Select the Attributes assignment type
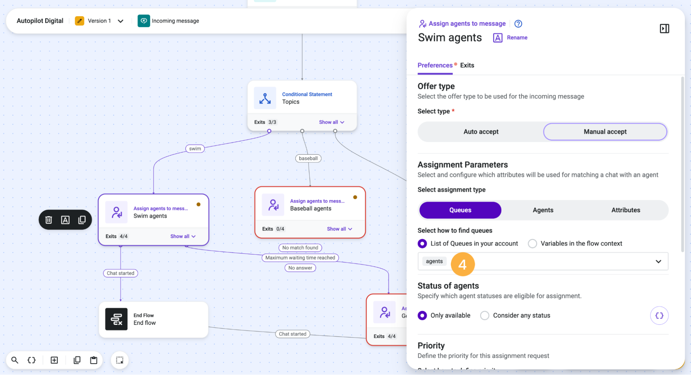 click(x=626, y=210)
